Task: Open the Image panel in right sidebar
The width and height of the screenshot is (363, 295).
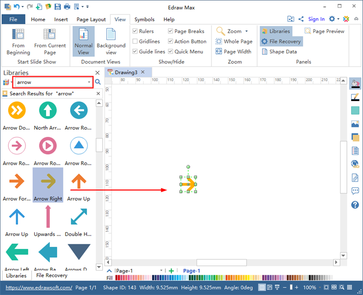Action: point(355,124)
